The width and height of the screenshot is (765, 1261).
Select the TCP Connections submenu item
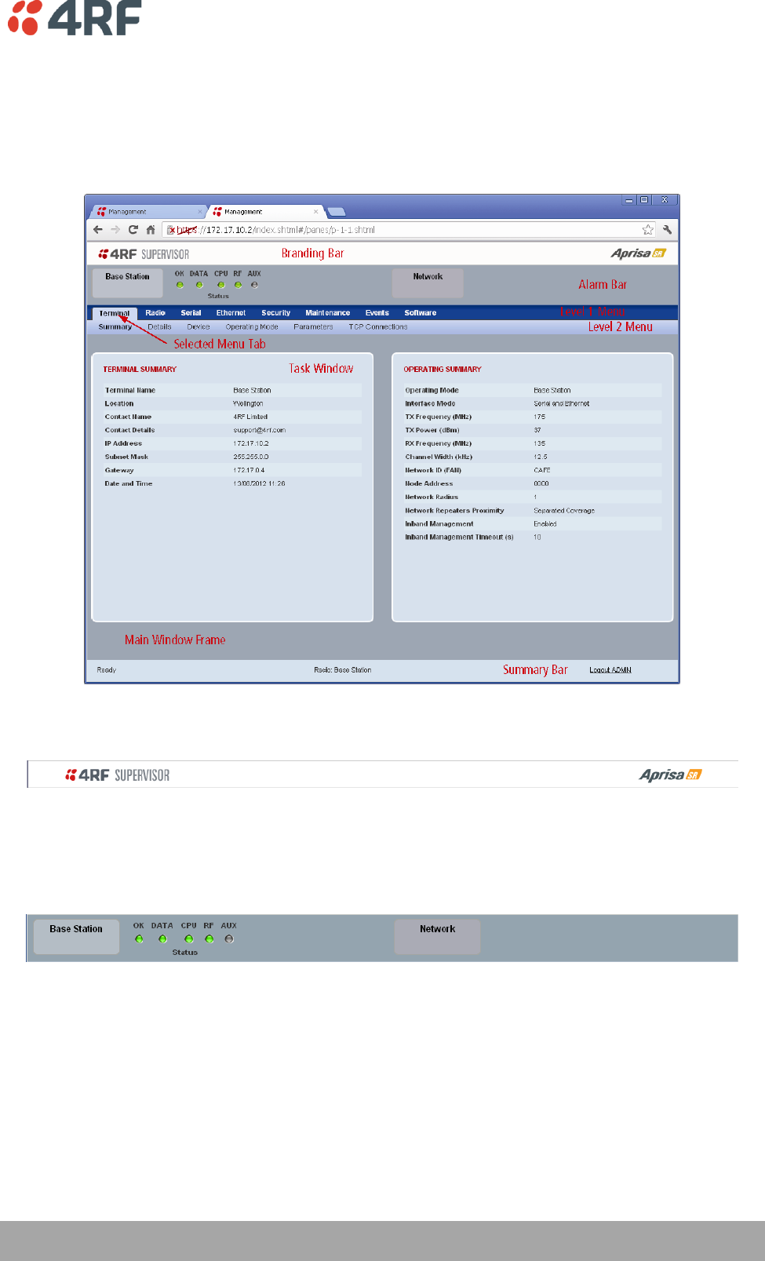click(x=378, y=327)
